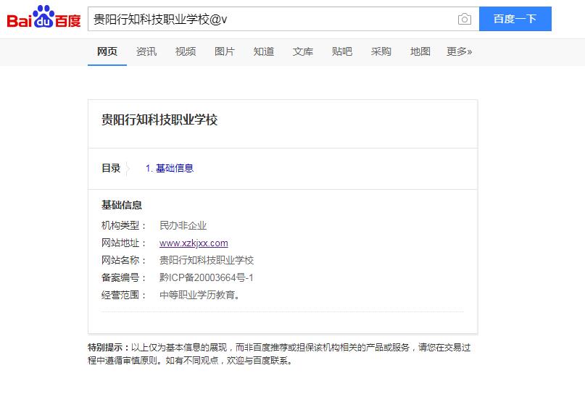585x402 pixels.
Task: Click the 贵阳行知科技职业学校 card title
Action: pyautogui.click(x=159, y=120)
